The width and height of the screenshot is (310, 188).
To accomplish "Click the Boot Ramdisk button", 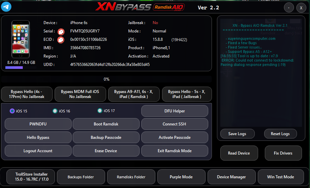I will point(106,124).
